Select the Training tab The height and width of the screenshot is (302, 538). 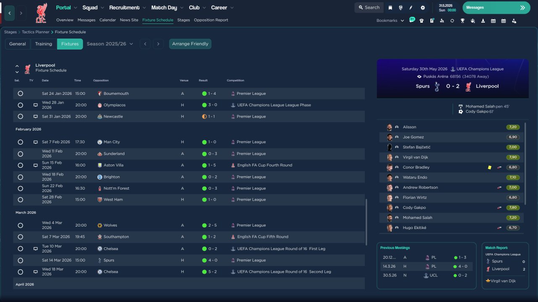tap(44, 44)
